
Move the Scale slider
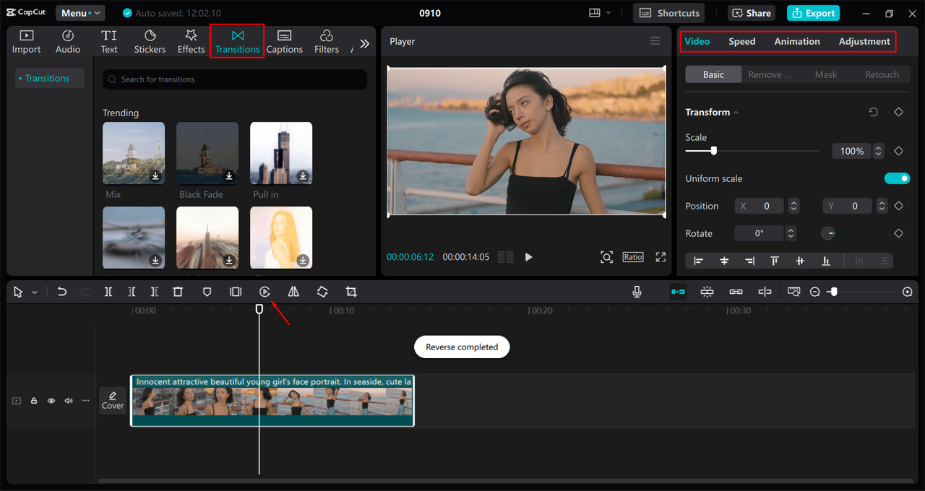tap(714, 151)
